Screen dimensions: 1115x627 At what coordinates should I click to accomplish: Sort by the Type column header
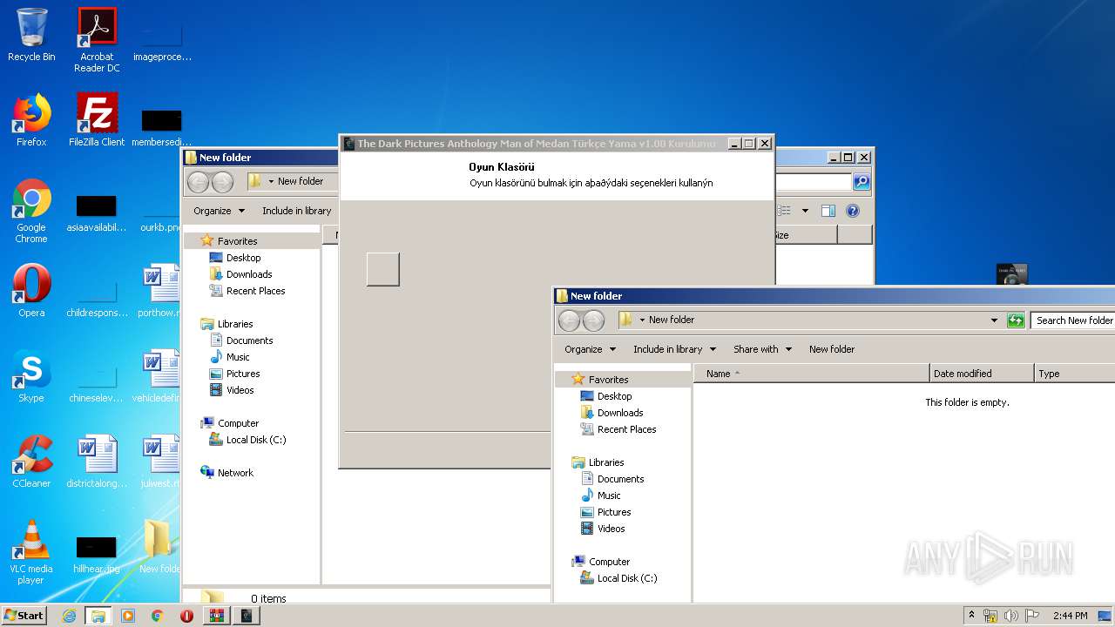1075,374
